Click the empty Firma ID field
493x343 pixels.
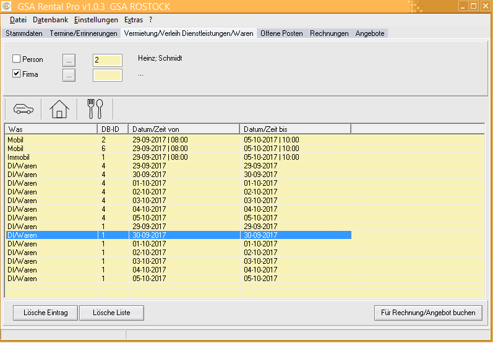coord(107,76)
